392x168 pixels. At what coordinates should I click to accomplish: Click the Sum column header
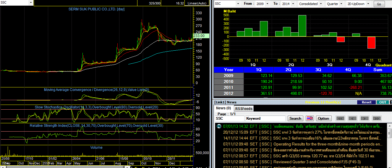click(x=378, y=70)
